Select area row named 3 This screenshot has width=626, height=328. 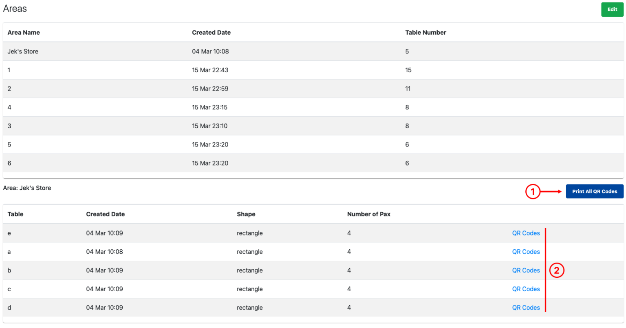tap(163, 126)
